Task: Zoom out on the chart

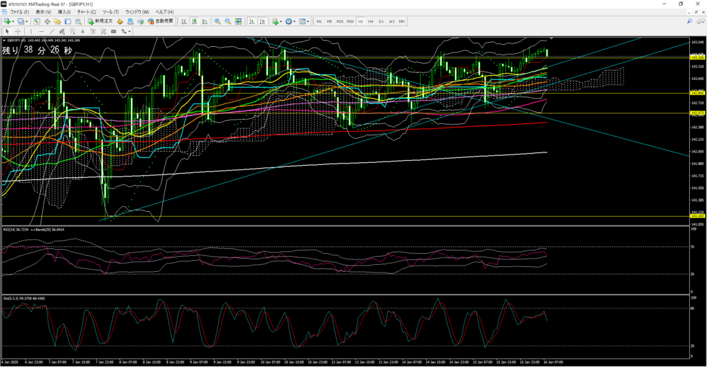Action: 228,21
